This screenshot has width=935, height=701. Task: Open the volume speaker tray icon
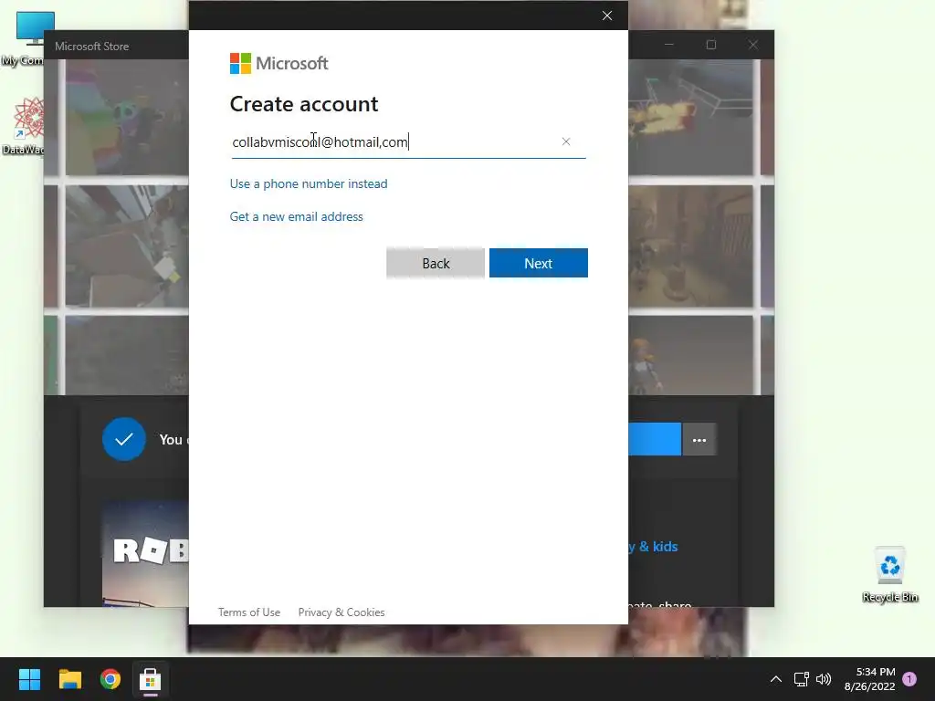click(x=824, y=679)
